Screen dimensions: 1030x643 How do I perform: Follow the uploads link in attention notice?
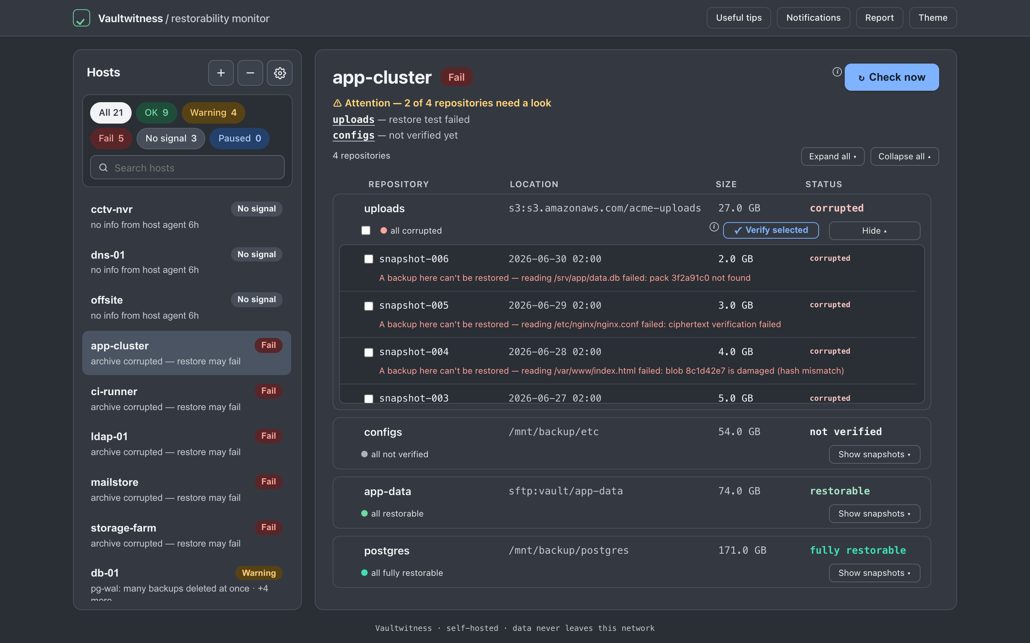(x=353, y=120)
